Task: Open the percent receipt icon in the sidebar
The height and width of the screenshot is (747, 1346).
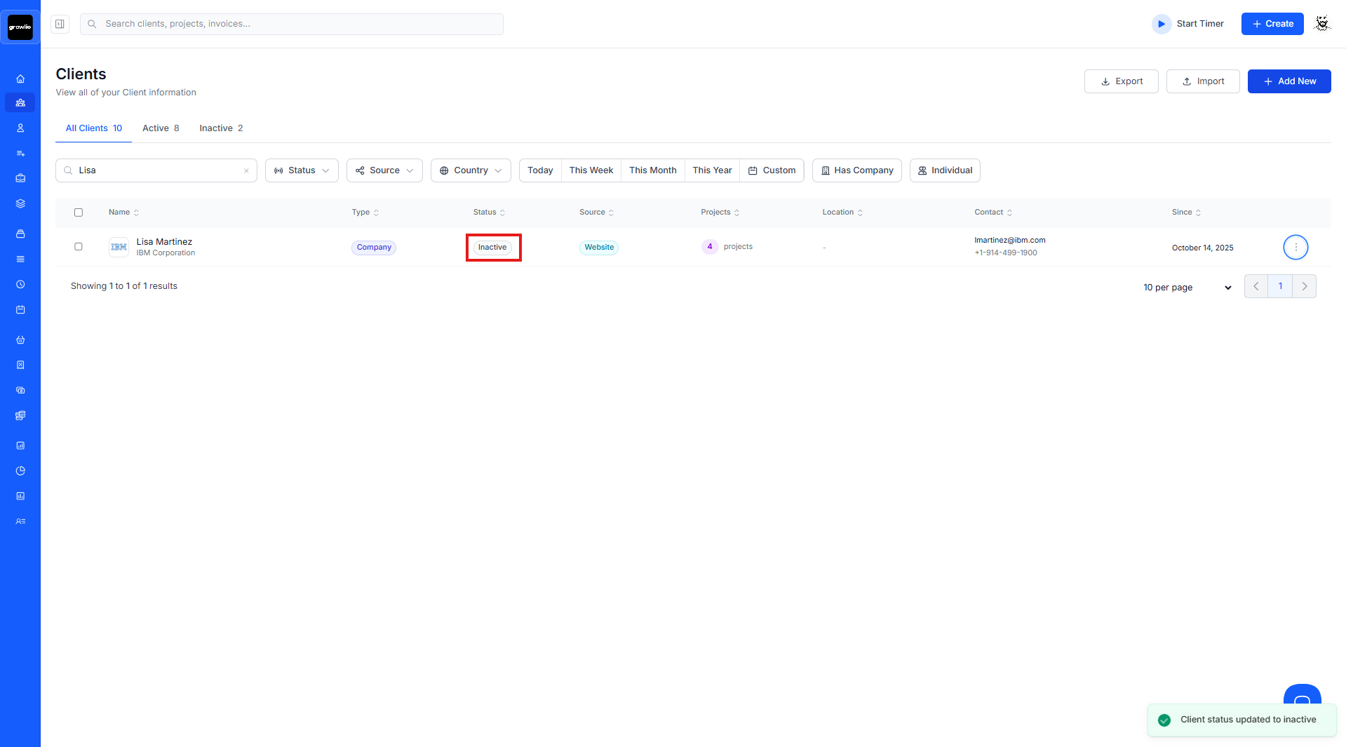Action: pyautogui.click(x=20, y=365)
